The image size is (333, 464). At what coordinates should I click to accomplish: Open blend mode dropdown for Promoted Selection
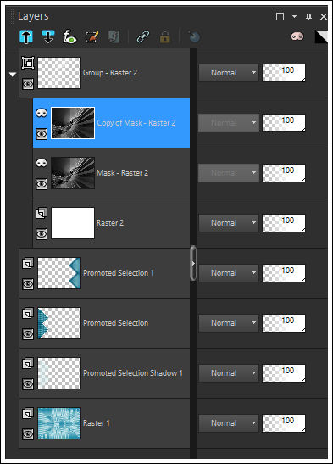229,323
